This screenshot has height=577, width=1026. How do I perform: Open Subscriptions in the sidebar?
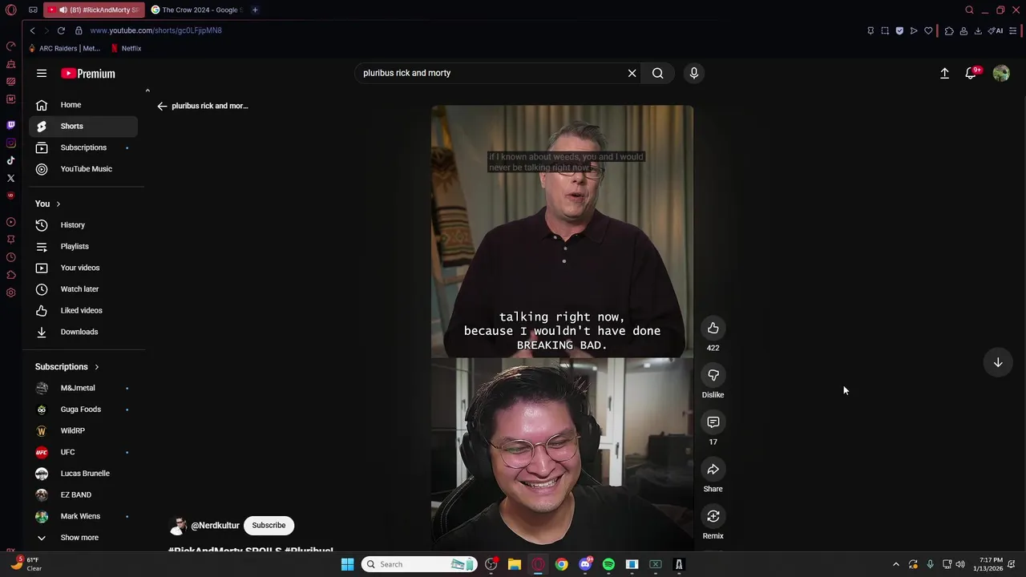coord(83,147)
